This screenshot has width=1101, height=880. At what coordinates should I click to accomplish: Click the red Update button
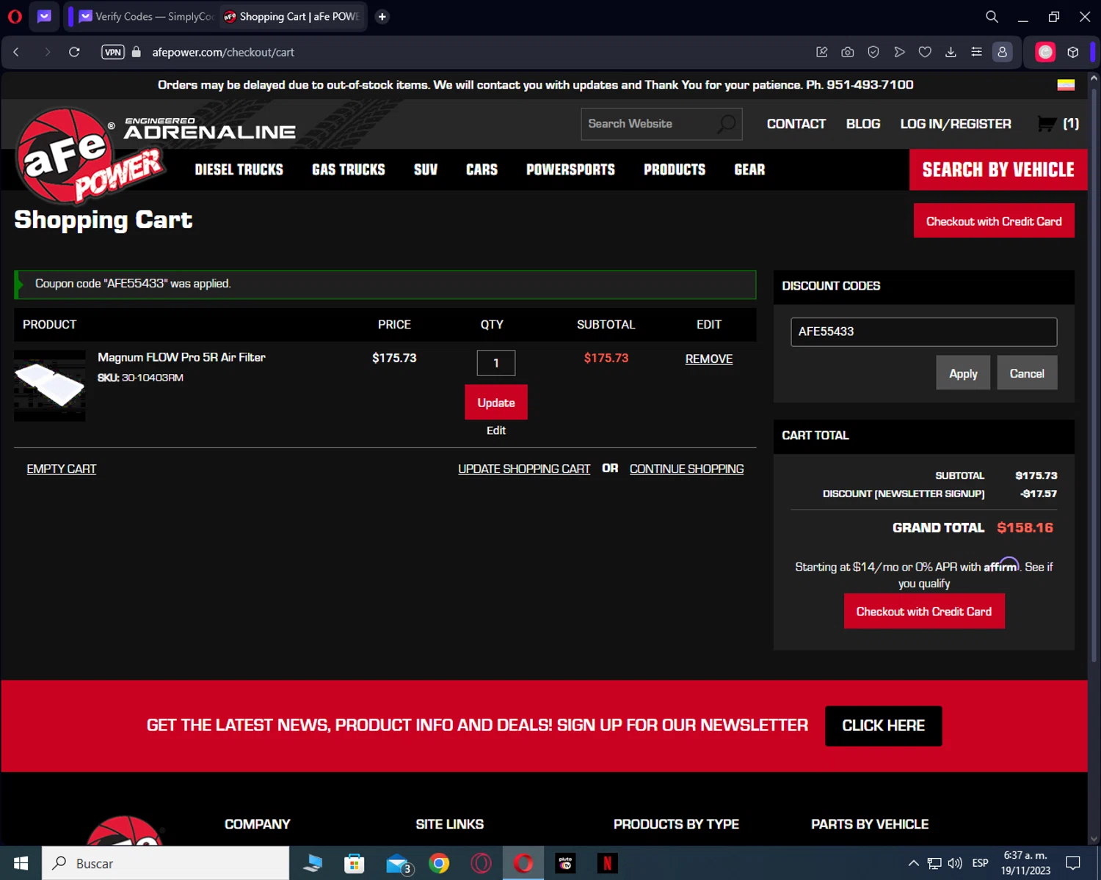tap(496, 403)
